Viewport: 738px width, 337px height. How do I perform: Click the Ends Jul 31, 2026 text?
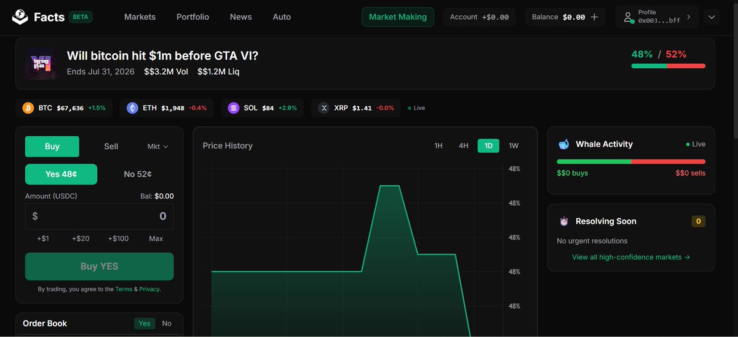click(100, 72)
